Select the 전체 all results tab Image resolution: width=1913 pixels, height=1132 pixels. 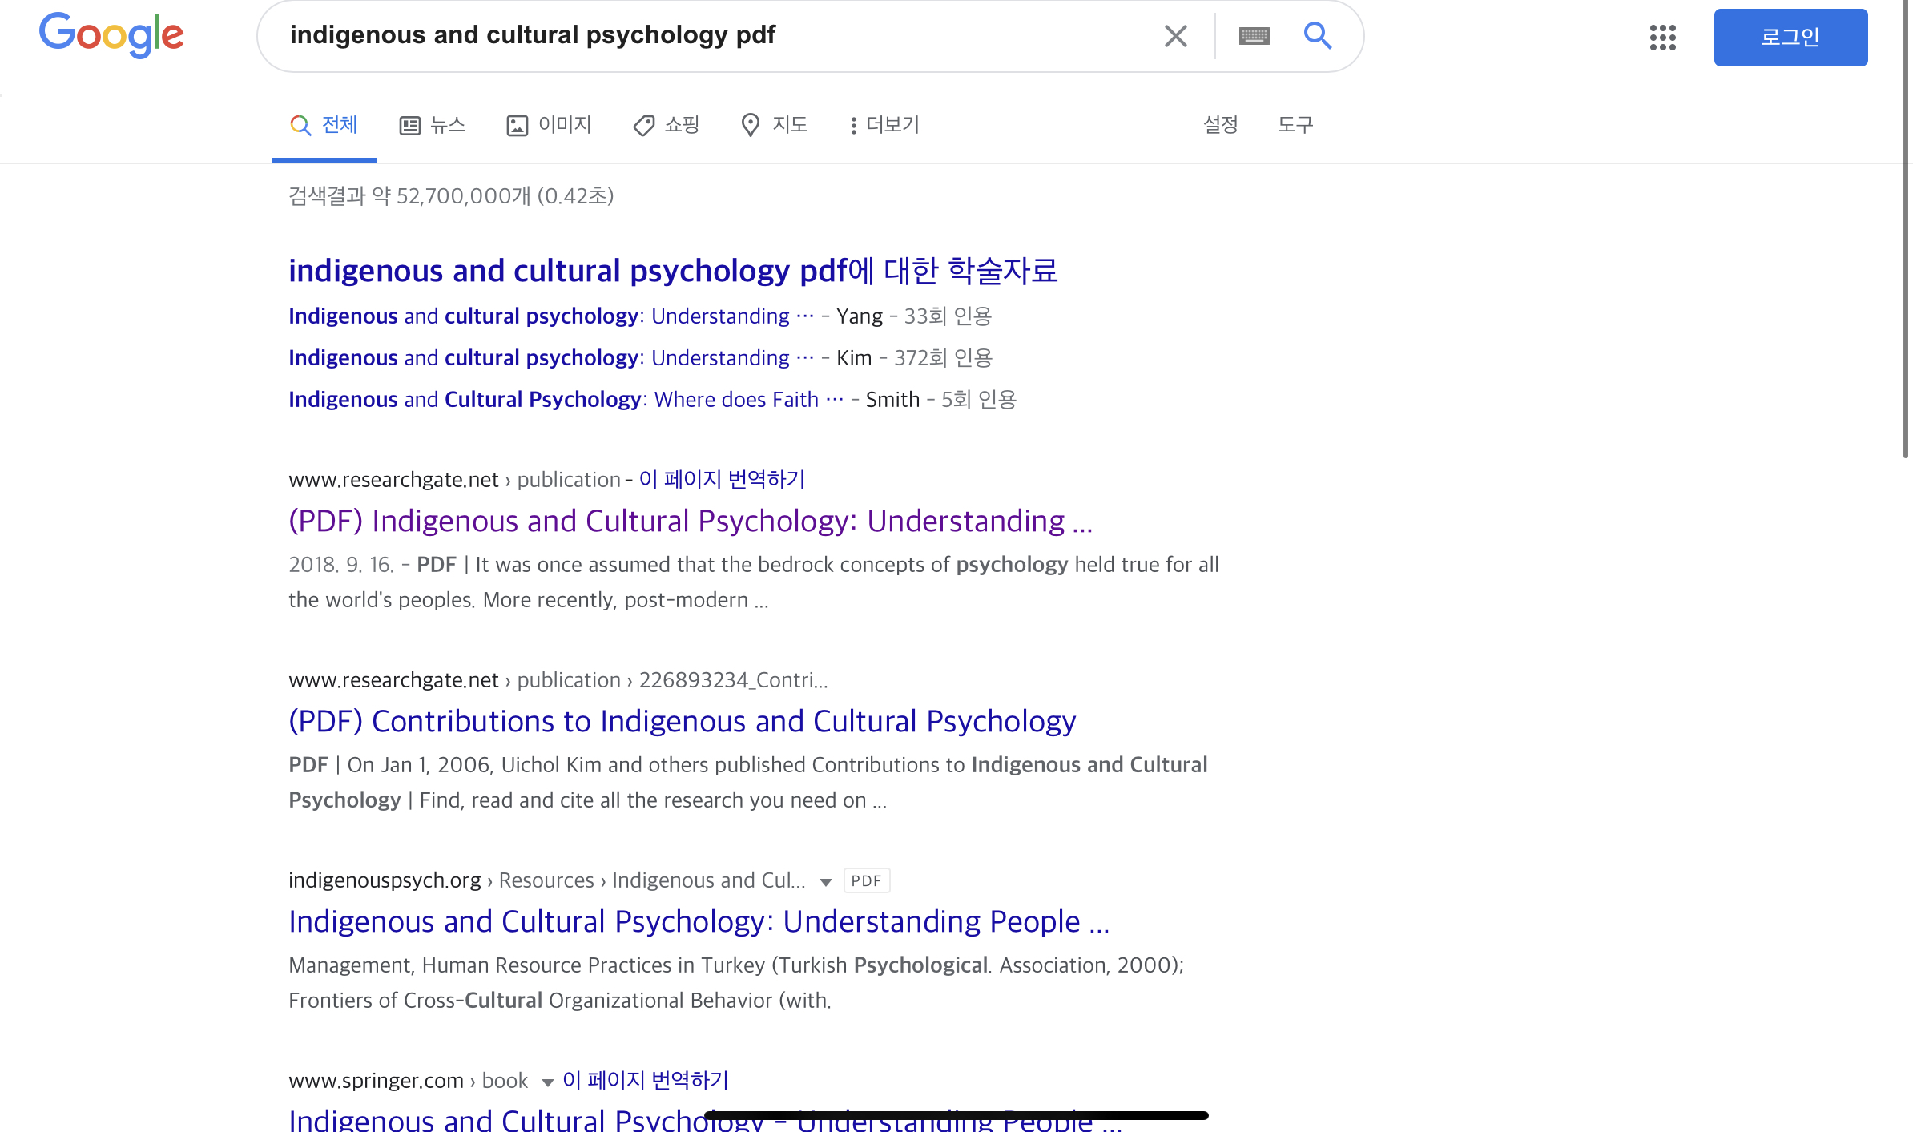point(324,125)
